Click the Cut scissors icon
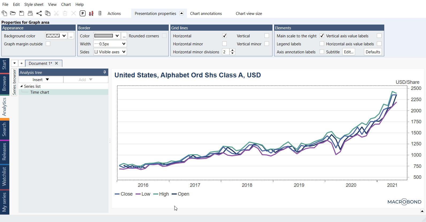The height and width of the screenshot is (222, 426). tap(56, 13)
